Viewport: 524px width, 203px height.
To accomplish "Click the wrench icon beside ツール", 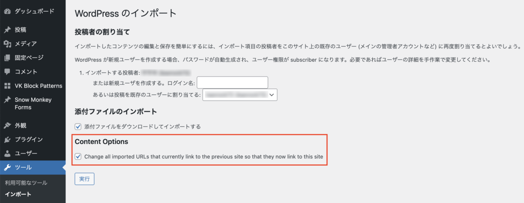I will (7, 167).
